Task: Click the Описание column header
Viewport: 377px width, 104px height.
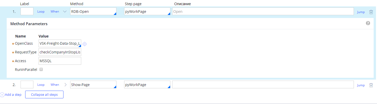Action: click(x=182, y=4)
